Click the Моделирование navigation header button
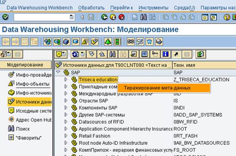 tap(25, 65)
